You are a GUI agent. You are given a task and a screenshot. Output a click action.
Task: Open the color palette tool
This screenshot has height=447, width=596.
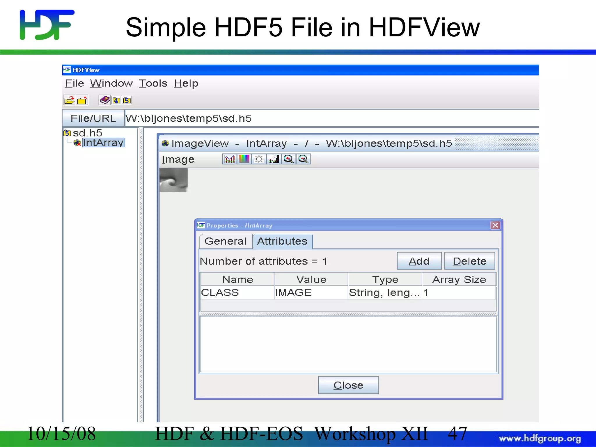[x=244, y=159]
